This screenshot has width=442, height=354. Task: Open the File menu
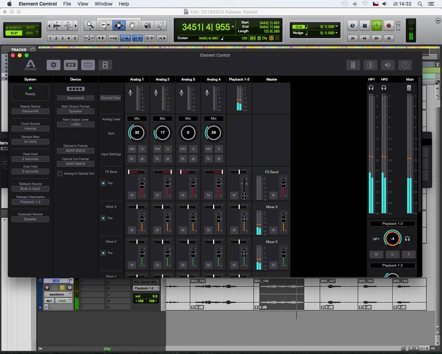(67, 4)
